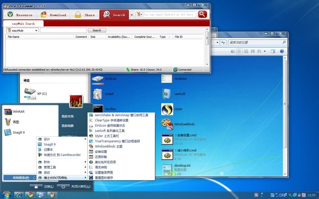This screenshot has height=199, width=319.
Task: Open the Share tab in easyMule
Action: (85, 15)
